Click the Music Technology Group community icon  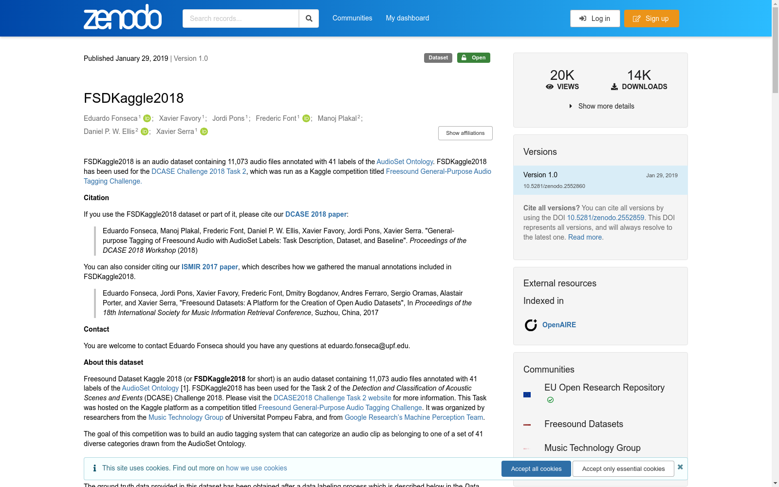pos(526,449)
